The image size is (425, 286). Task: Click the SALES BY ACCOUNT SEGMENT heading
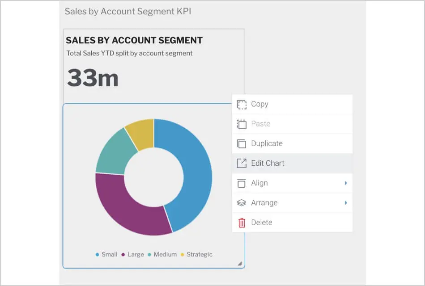pos(134,40)
